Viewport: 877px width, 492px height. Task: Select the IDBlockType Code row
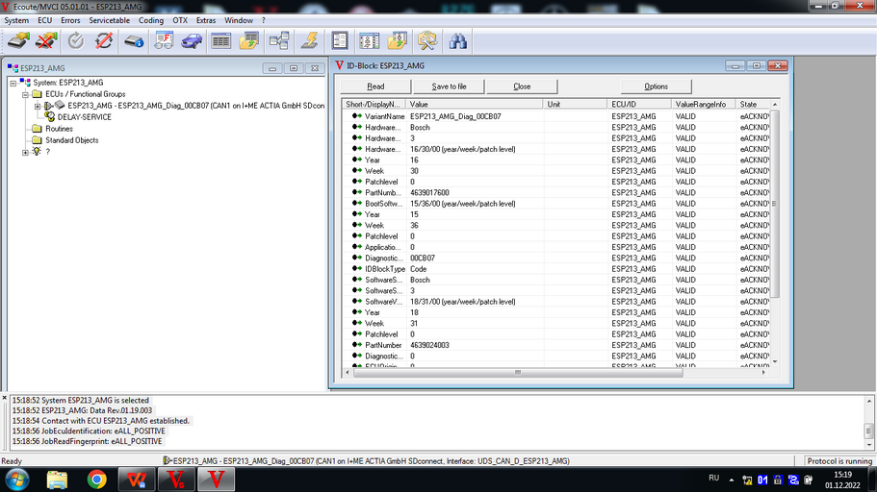pos(556,269)
